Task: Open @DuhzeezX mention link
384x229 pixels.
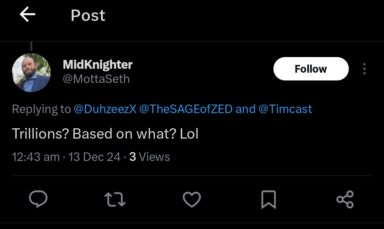Action: [105, 109]
